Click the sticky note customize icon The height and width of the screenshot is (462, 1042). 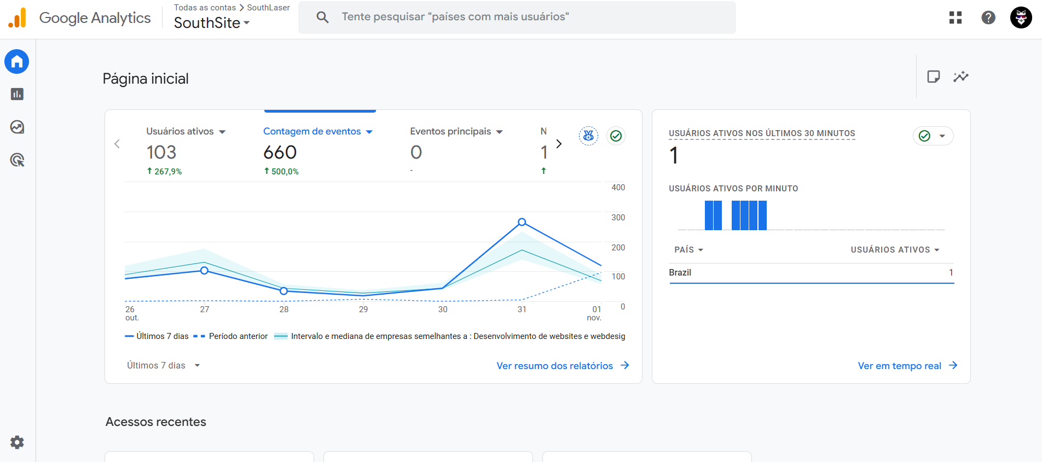(933, 77)
